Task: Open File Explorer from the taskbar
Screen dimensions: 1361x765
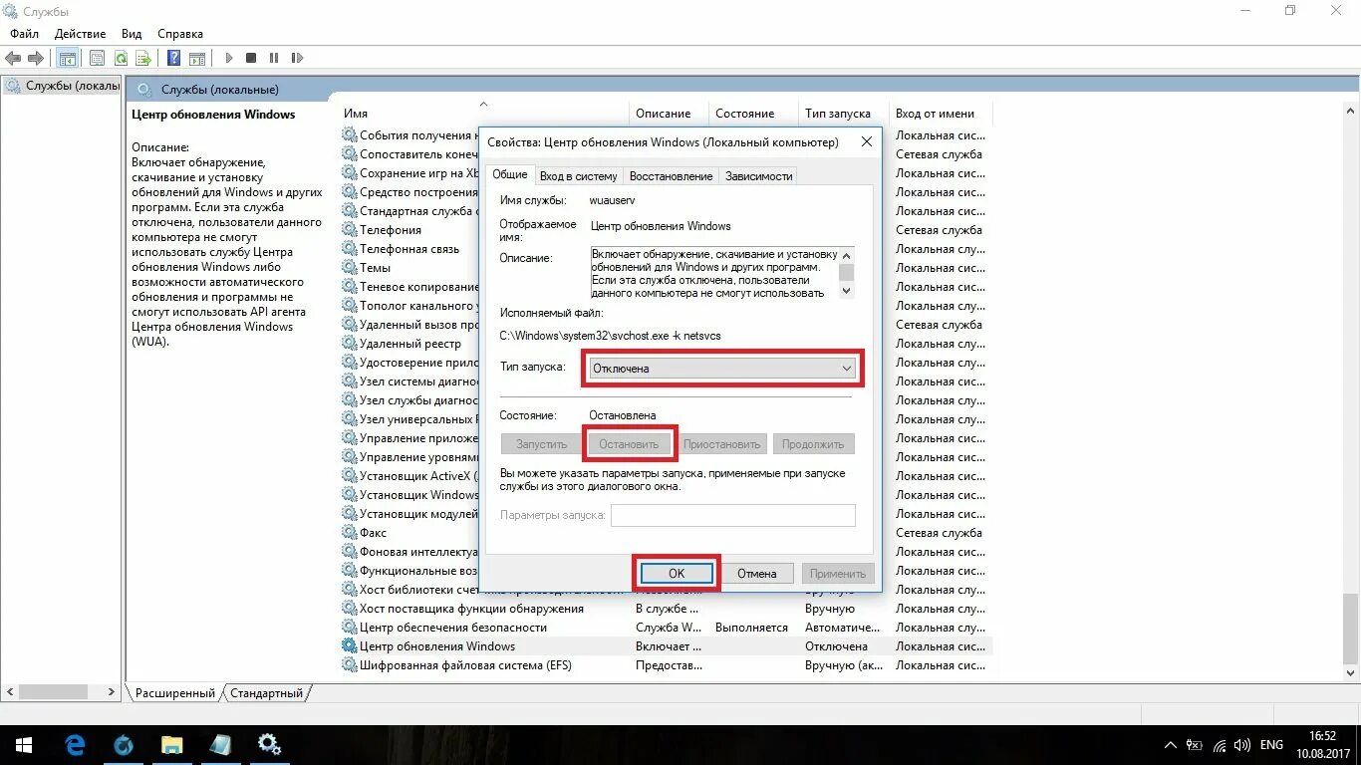Action: pyautogui.click(x=172, y=745)
